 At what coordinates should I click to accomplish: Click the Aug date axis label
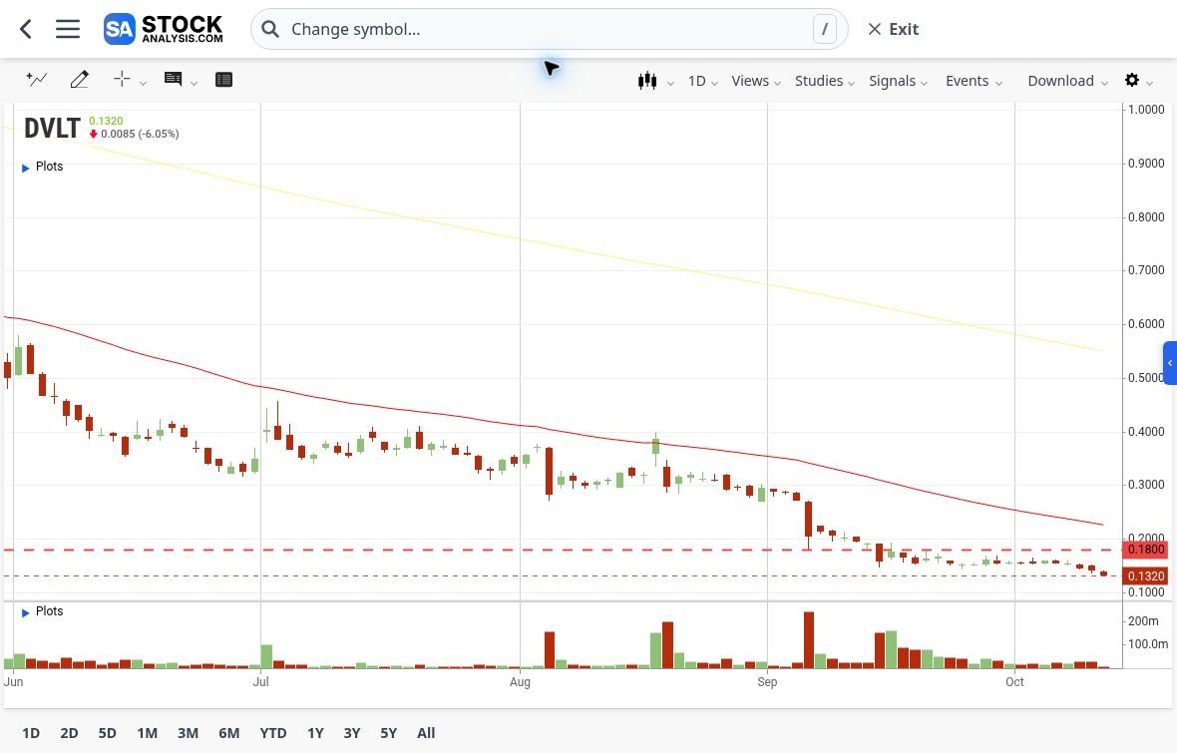521,682
